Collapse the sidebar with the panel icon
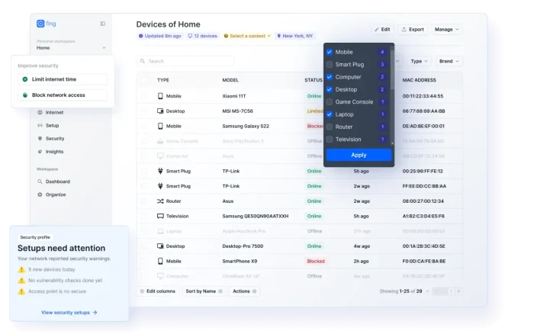The image size is (534, 334). pyautogui.click(x=102, y=24)
